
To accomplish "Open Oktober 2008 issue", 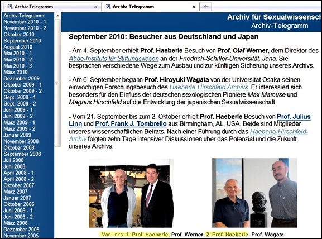I will (x=19, y=147).
